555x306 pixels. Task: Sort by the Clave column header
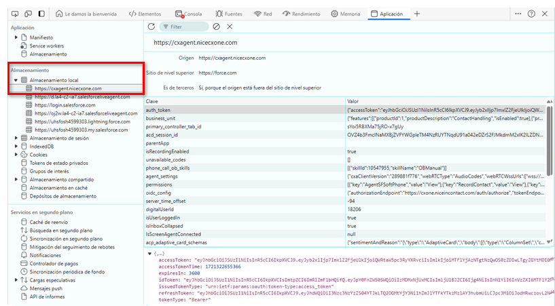(245, 101)
